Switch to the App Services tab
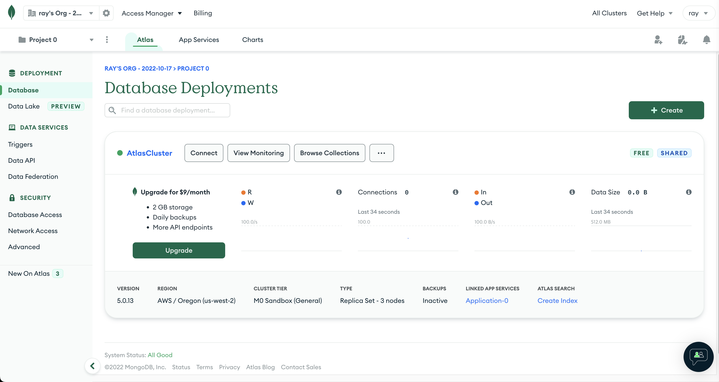 point(199,40)
